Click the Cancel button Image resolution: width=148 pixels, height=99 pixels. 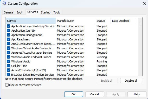click(95, 94)
